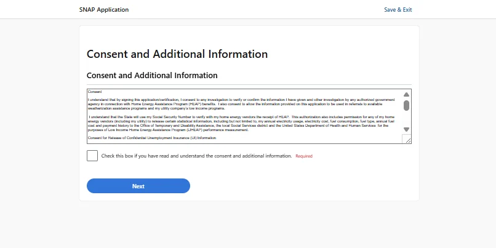
Task: Click 'Consent for Release of Confidential Unemployment Insurance' line
Action: pyautogui.click(x=152, y=138)
